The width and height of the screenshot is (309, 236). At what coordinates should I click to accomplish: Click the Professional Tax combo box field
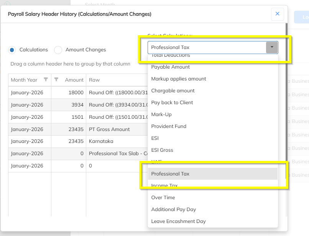(207, 48)
